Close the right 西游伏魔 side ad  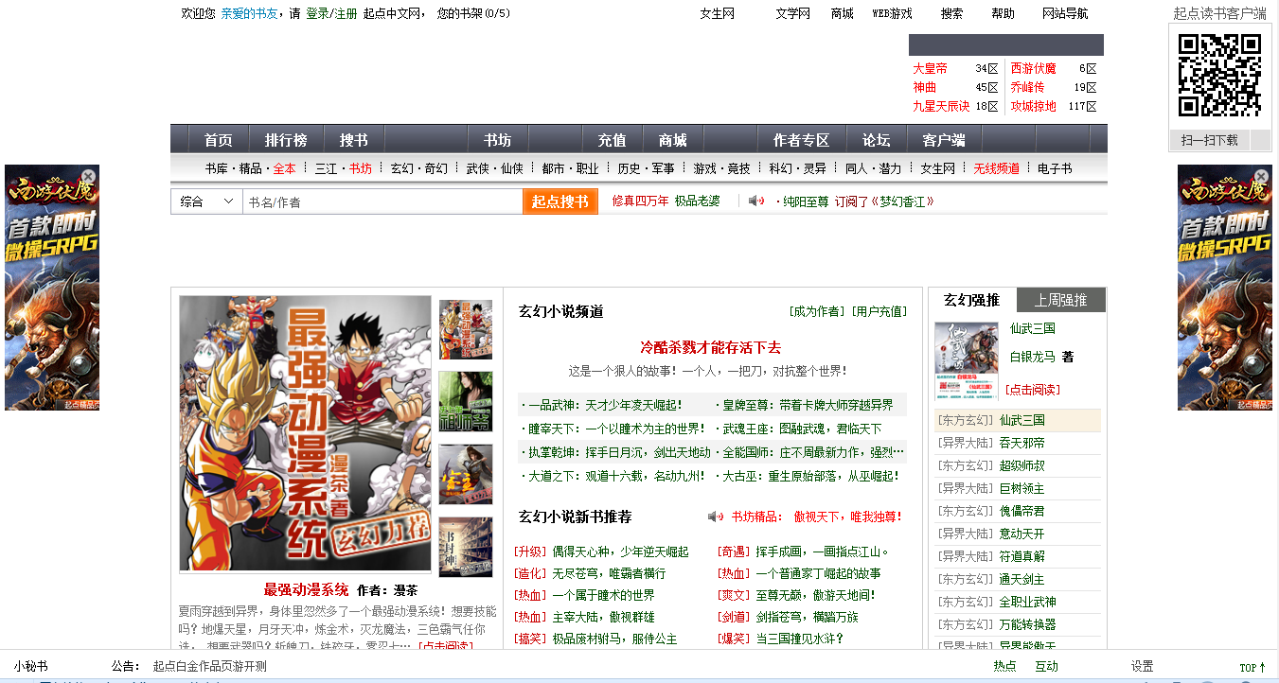(x=1261, y=176)
